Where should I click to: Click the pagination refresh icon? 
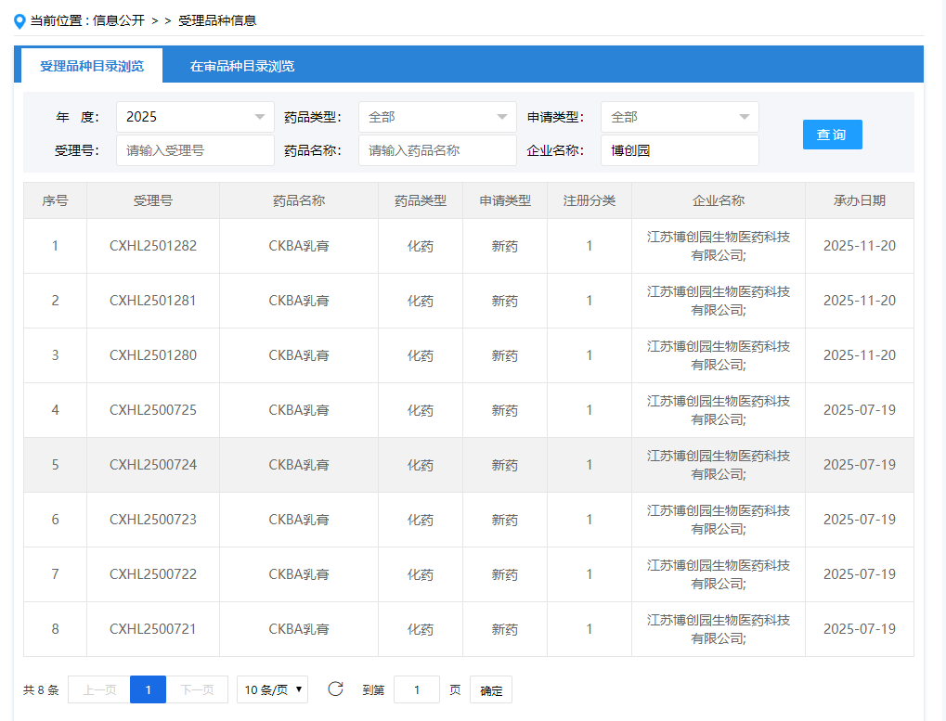click(335, 689)
